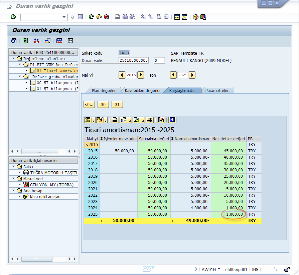Select the Sum totals icon above the table
The image size is (299, 275).
point(88,119)
